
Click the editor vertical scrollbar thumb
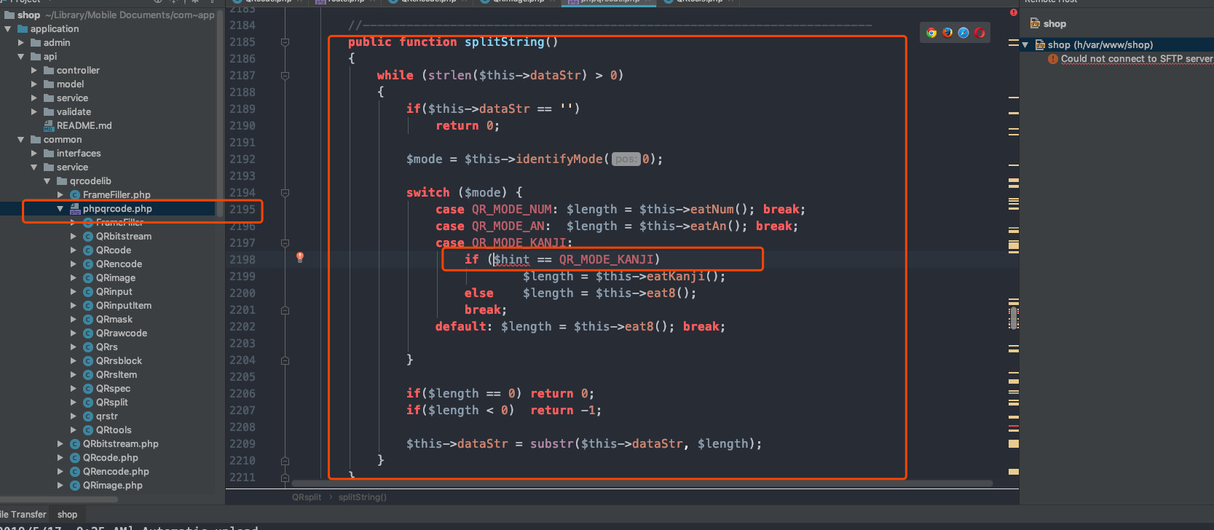(x=1014, y=318)
